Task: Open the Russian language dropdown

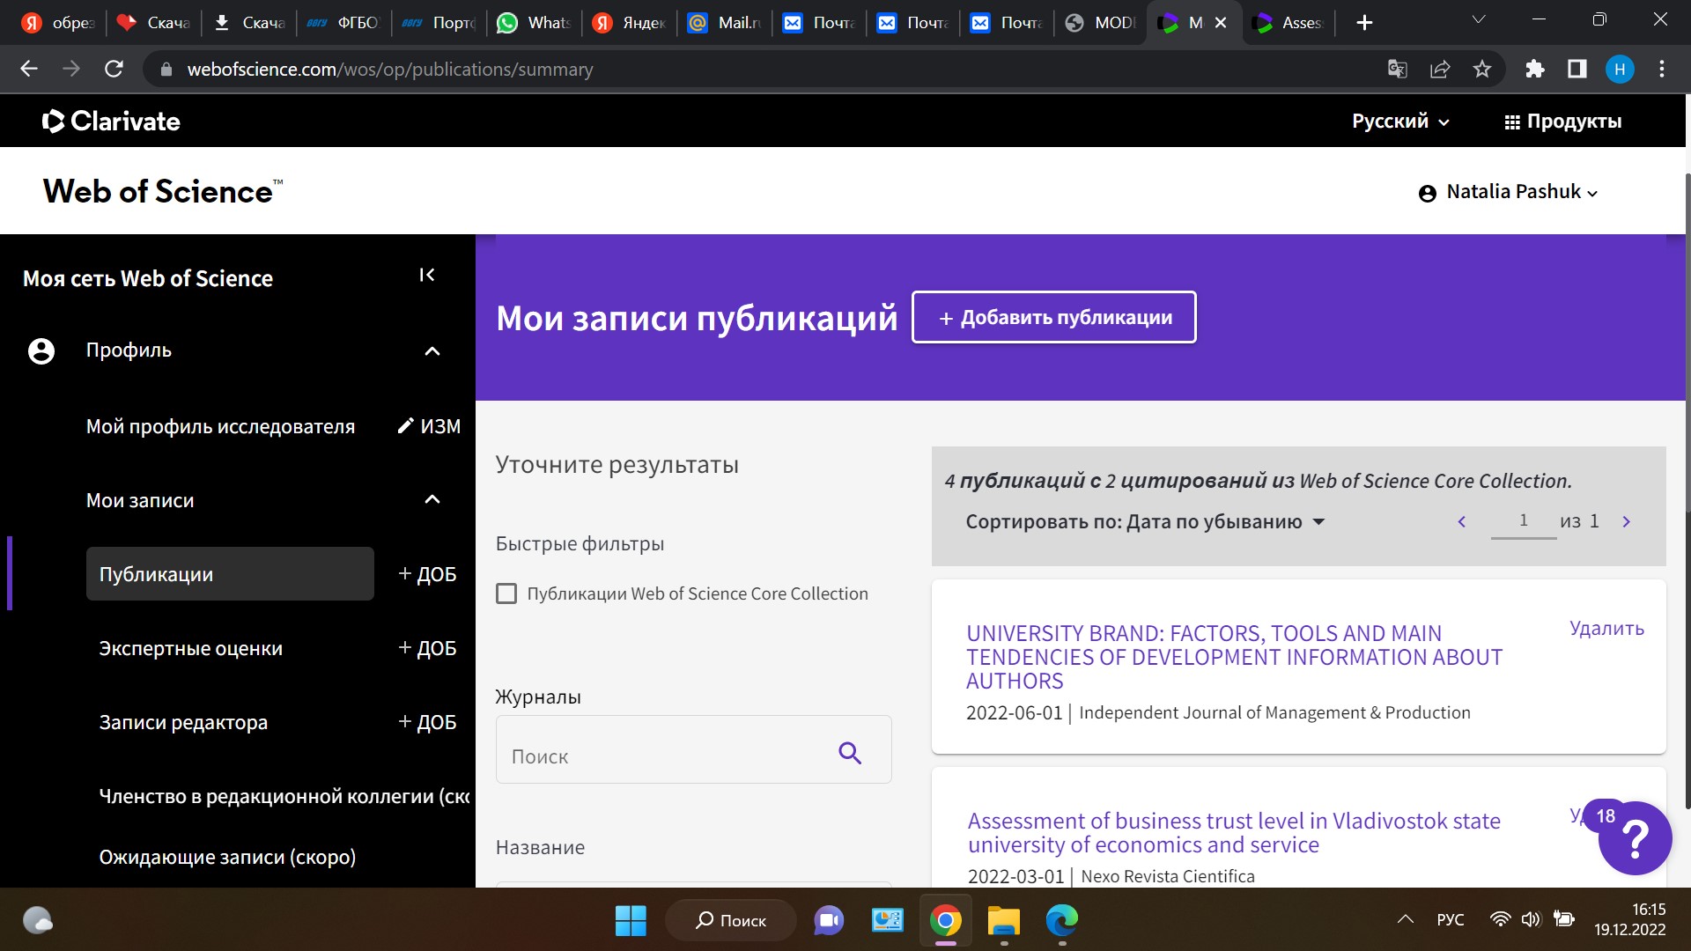Action: coord(1399,122)
